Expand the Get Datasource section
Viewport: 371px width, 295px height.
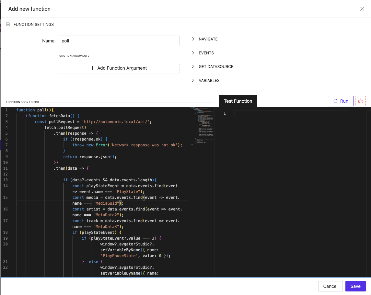pos(215,67)
